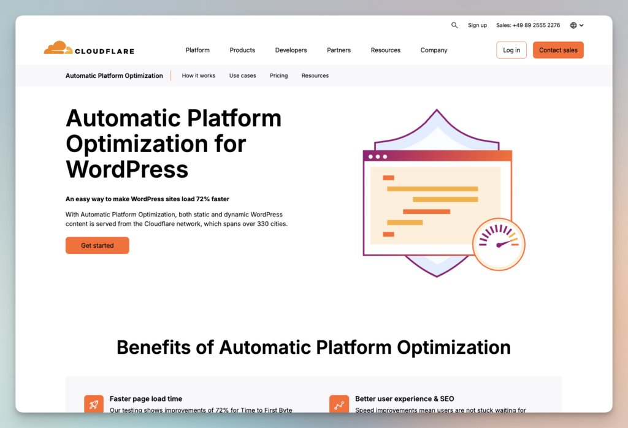This screenshot has width=628, height=428.
Task: Go to Resources in the sub-navigation bar
Action: [315, 75]
